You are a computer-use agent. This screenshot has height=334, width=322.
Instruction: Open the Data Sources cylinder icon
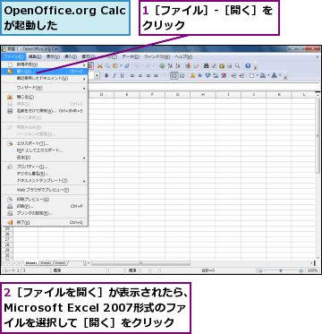pyautogui.click(x=229, y=66)
